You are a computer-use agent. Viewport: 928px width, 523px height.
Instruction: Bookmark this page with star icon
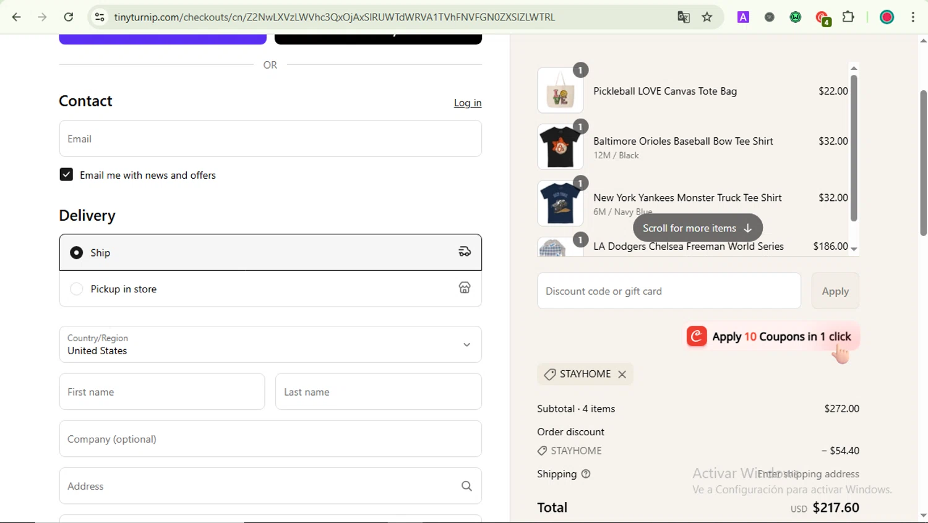tap(707, 17)
